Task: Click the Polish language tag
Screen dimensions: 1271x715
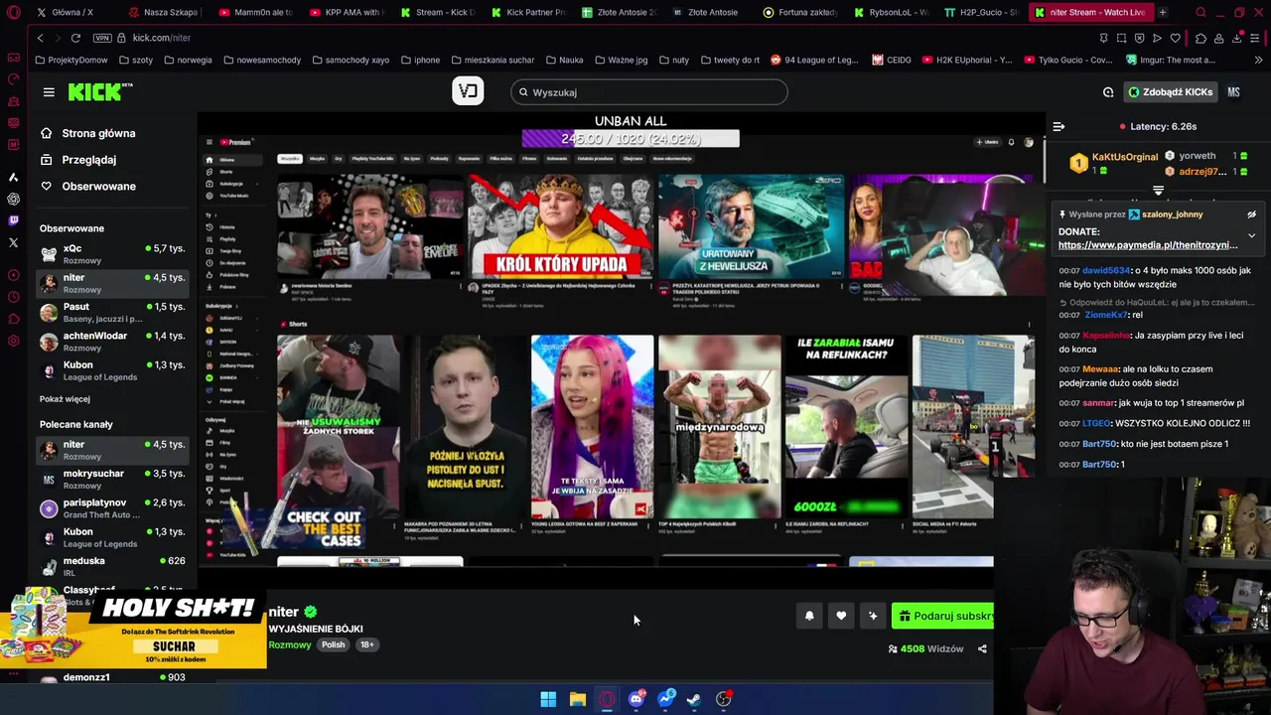Action: pos(333,645)
